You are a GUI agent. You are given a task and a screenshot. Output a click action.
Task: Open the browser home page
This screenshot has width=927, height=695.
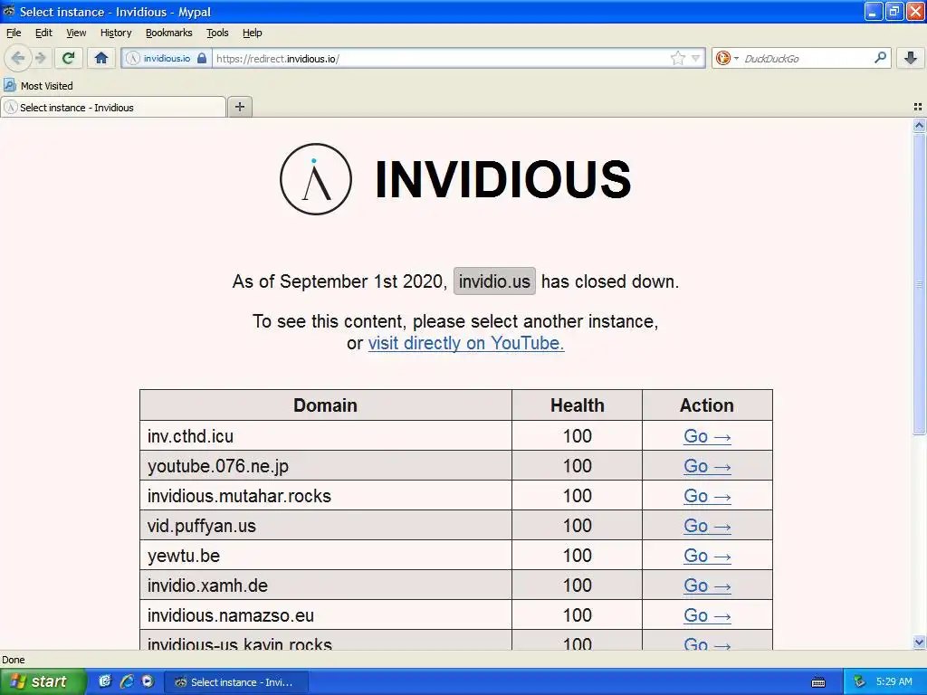tap(101, 58)
